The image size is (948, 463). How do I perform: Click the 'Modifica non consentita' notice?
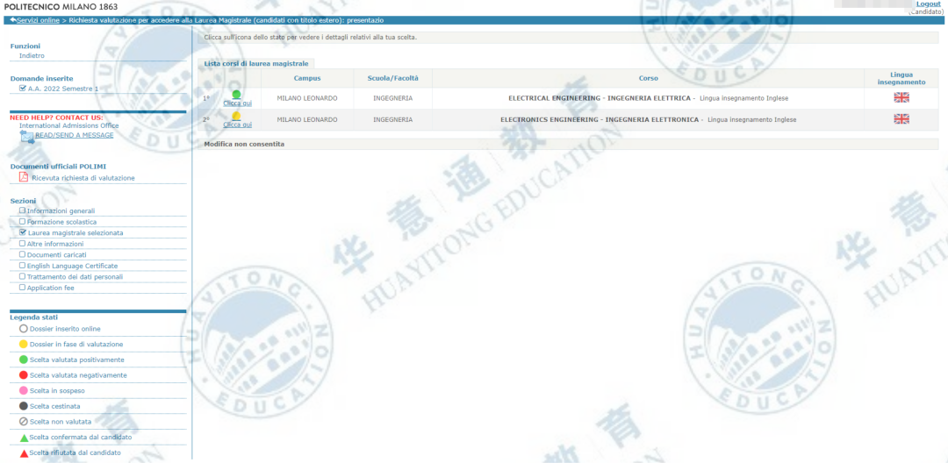click(x=244, y=145)
